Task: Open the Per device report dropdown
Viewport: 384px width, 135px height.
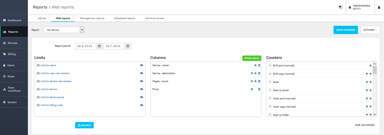Action: (x=64, y=30)
